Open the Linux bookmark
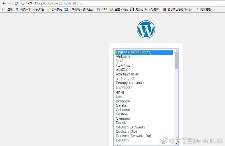Image resolution: width=225 pixels, height=146 pixels. [145, 9]
